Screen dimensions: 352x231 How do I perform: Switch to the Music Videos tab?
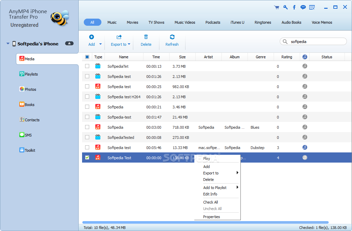[185, 22]
